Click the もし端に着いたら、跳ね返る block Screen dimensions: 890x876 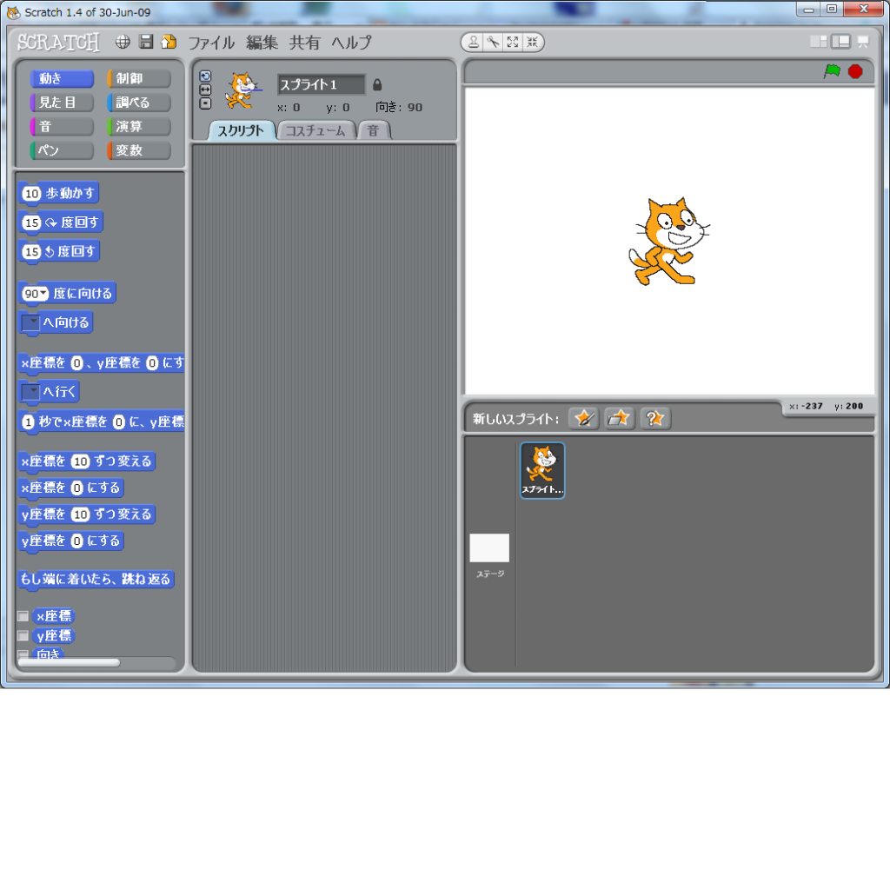click(96, 580)
